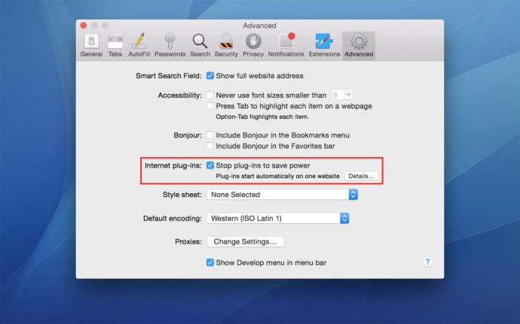Image resolution: width=520 pixels, height=324 pixels.
Task: Click the 'Internet plug-ins:' label
Action: pos(173,165)
